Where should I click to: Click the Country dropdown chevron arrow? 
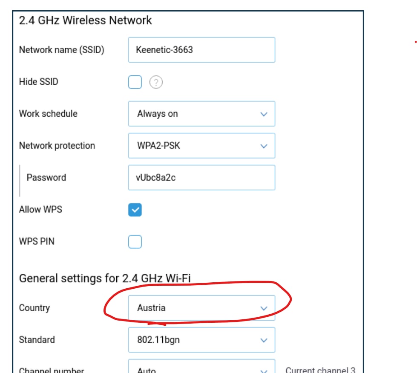[264, 308]
